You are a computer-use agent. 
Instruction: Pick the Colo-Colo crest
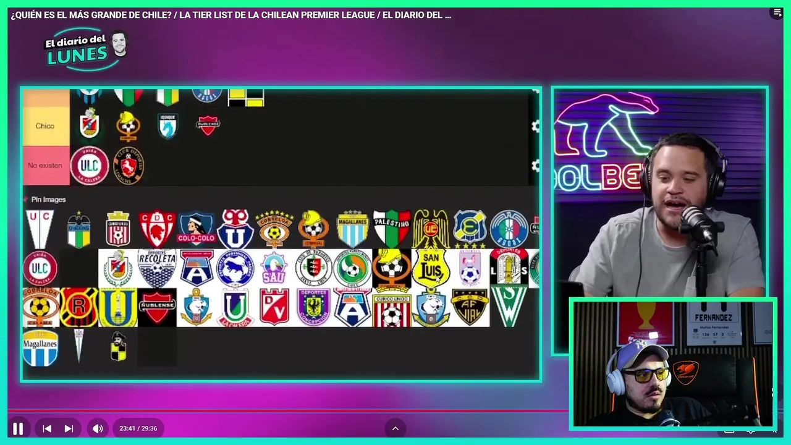(196, 229)
